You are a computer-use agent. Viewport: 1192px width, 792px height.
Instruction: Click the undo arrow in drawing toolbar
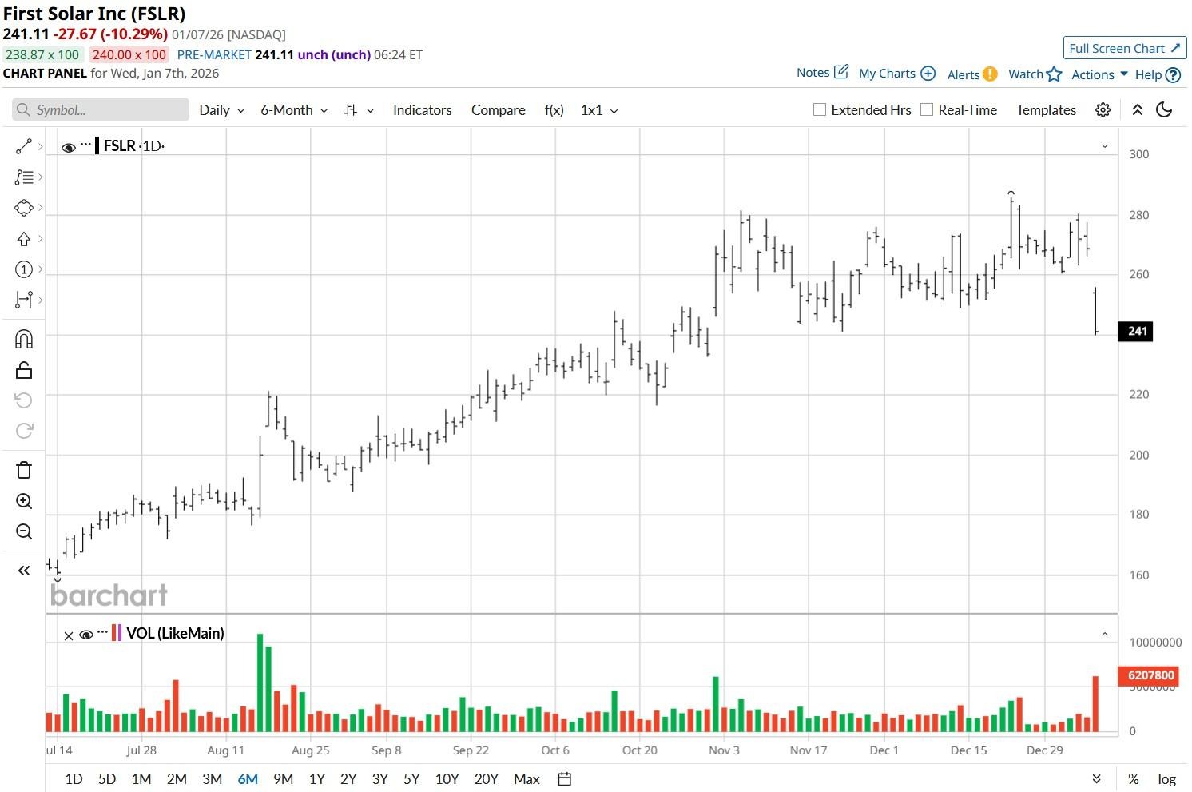pyautogui.click(x=24, y=400)
